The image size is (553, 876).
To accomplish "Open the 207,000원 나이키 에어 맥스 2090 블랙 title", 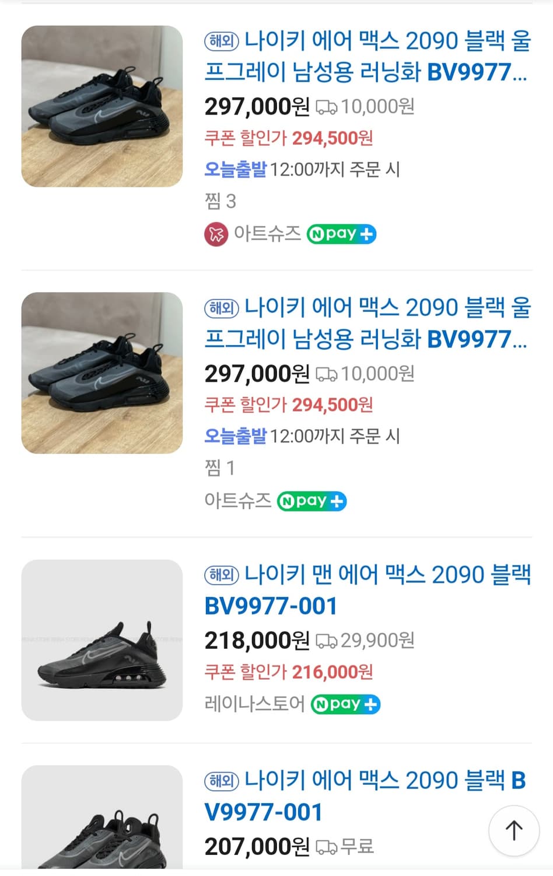I will tap(365, 795).
